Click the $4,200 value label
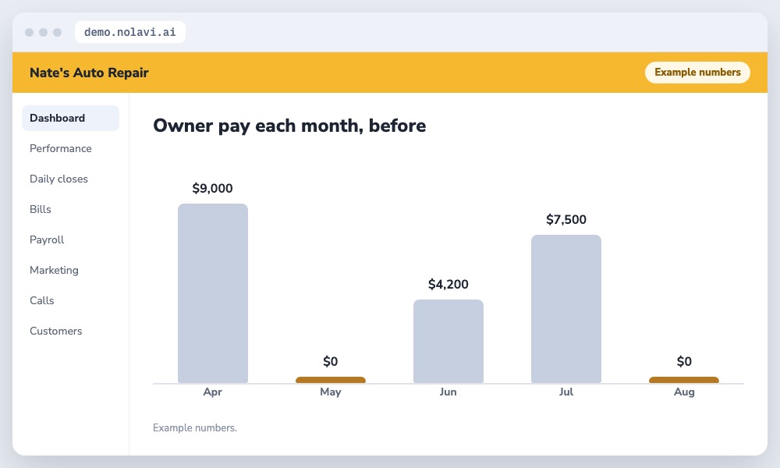Screen dimensions: 780x468 pos(448,285)
